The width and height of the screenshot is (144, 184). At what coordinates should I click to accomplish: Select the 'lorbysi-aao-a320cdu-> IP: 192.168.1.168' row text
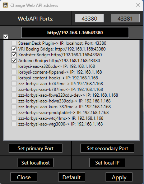(57, 66)
